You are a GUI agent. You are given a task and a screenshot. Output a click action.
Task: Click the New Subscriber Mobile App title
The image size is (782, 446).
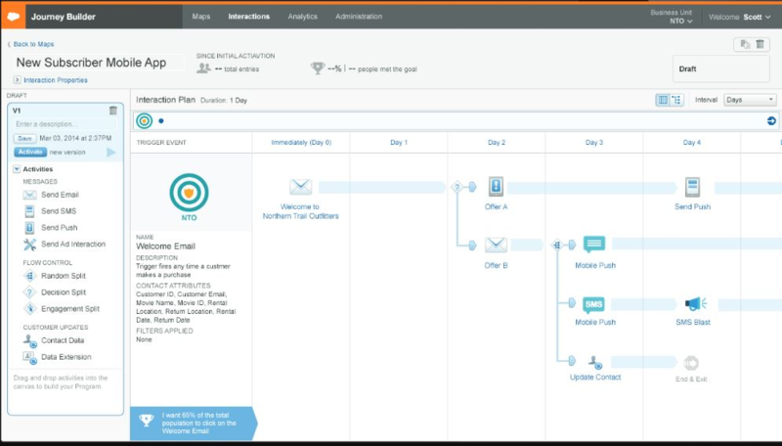[x=91, y=63]
